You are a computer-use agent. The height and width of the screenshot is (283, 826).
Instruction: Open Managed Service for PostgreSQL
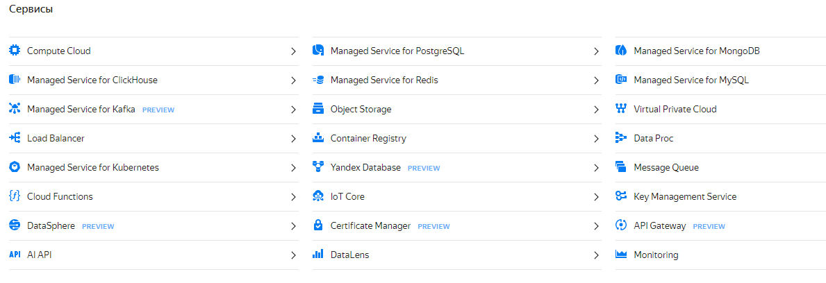click(x=397, y=51)
